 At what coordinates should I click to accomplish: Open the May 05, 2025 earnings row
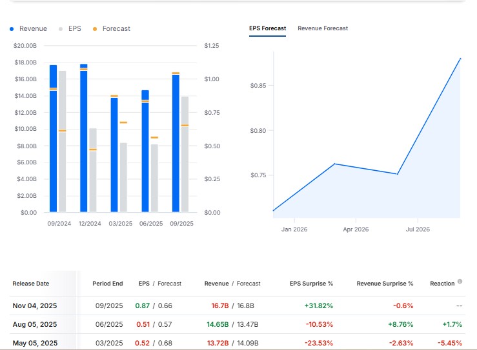click(x=35, y=343)
